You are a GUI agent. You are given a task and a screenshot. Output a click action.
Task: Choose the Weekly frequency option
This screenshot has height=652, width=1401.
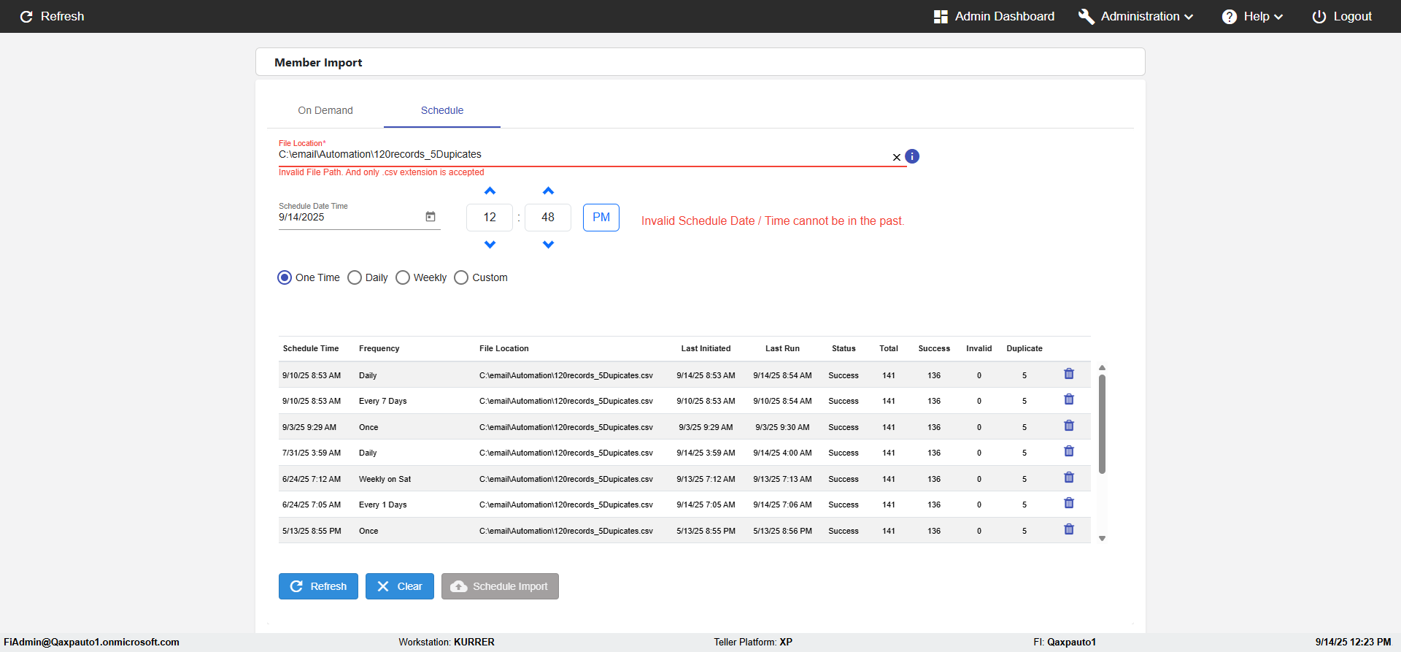[403, 277]
